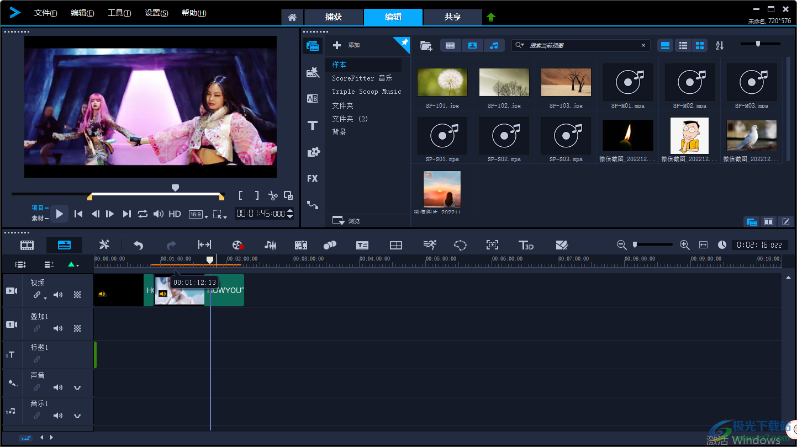Open the 设置(S) menu
Viewport: 797px width, 447px height.
pos(156,13)
